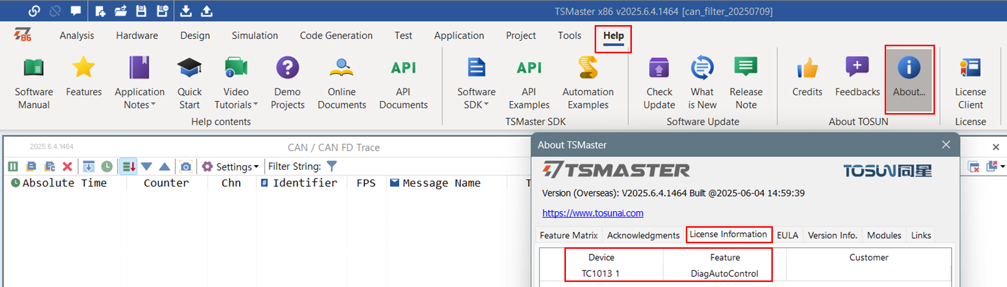The height and width of the screenshot is (287, 1007).
Task: Open Online Documents
Action: coord(342,83)
